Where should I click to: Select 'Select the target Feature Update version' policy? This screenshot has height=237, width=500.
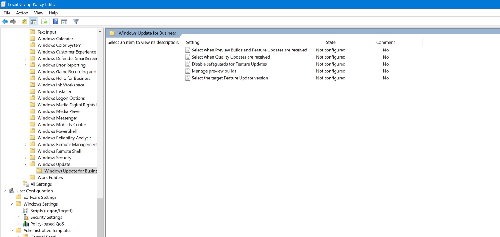(x=230, y=78)
